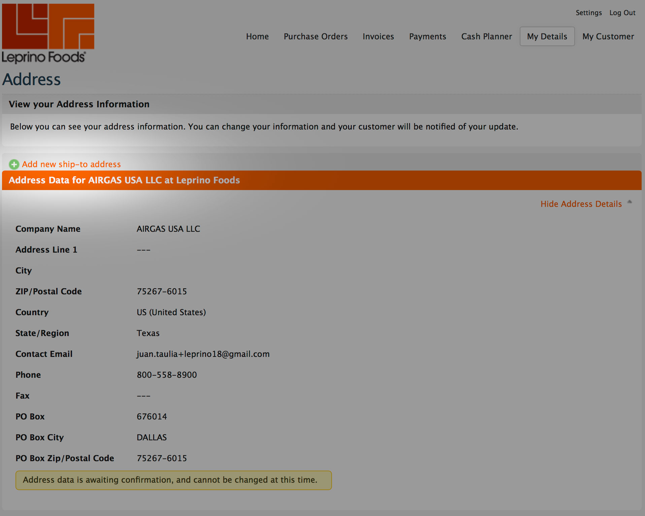Click Add new ship-to address link
645x516 pixels.
point(71,164)
